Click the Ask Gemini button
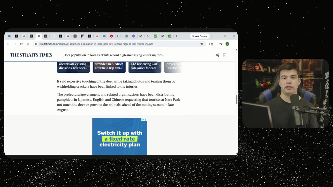Viewport: 333px width, 187px height. click(x=200, y=36)
